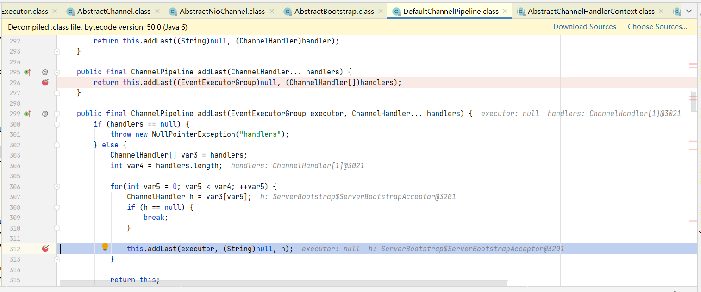Toggle the breakpoint on line 296

click(45, 82)
